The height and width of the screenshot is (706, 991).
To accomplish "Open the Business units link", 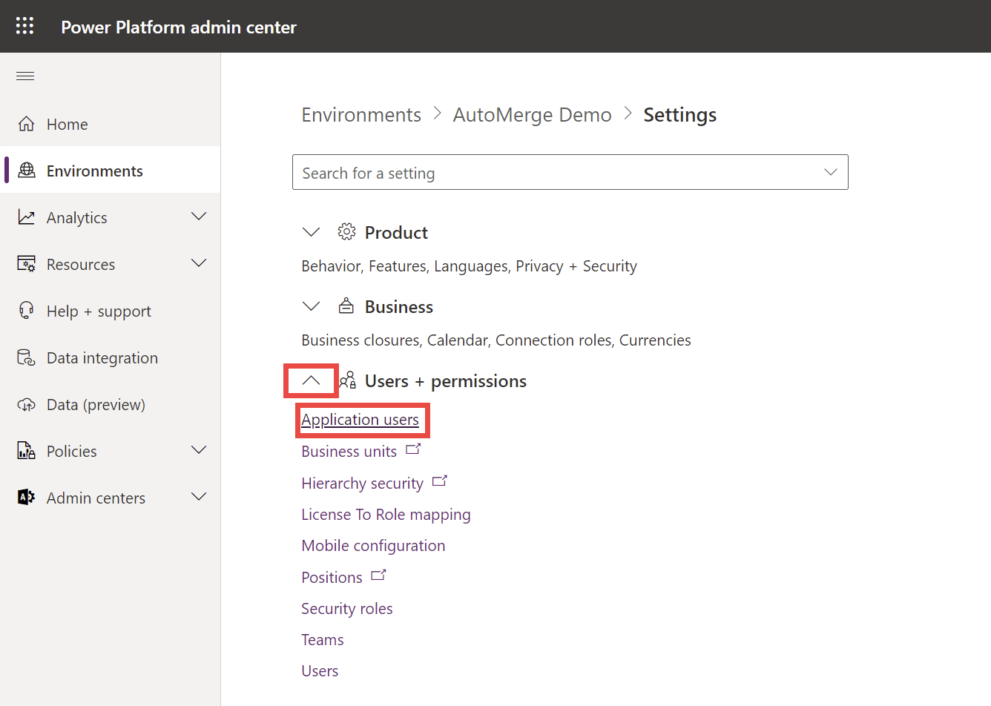I will 349,452.
